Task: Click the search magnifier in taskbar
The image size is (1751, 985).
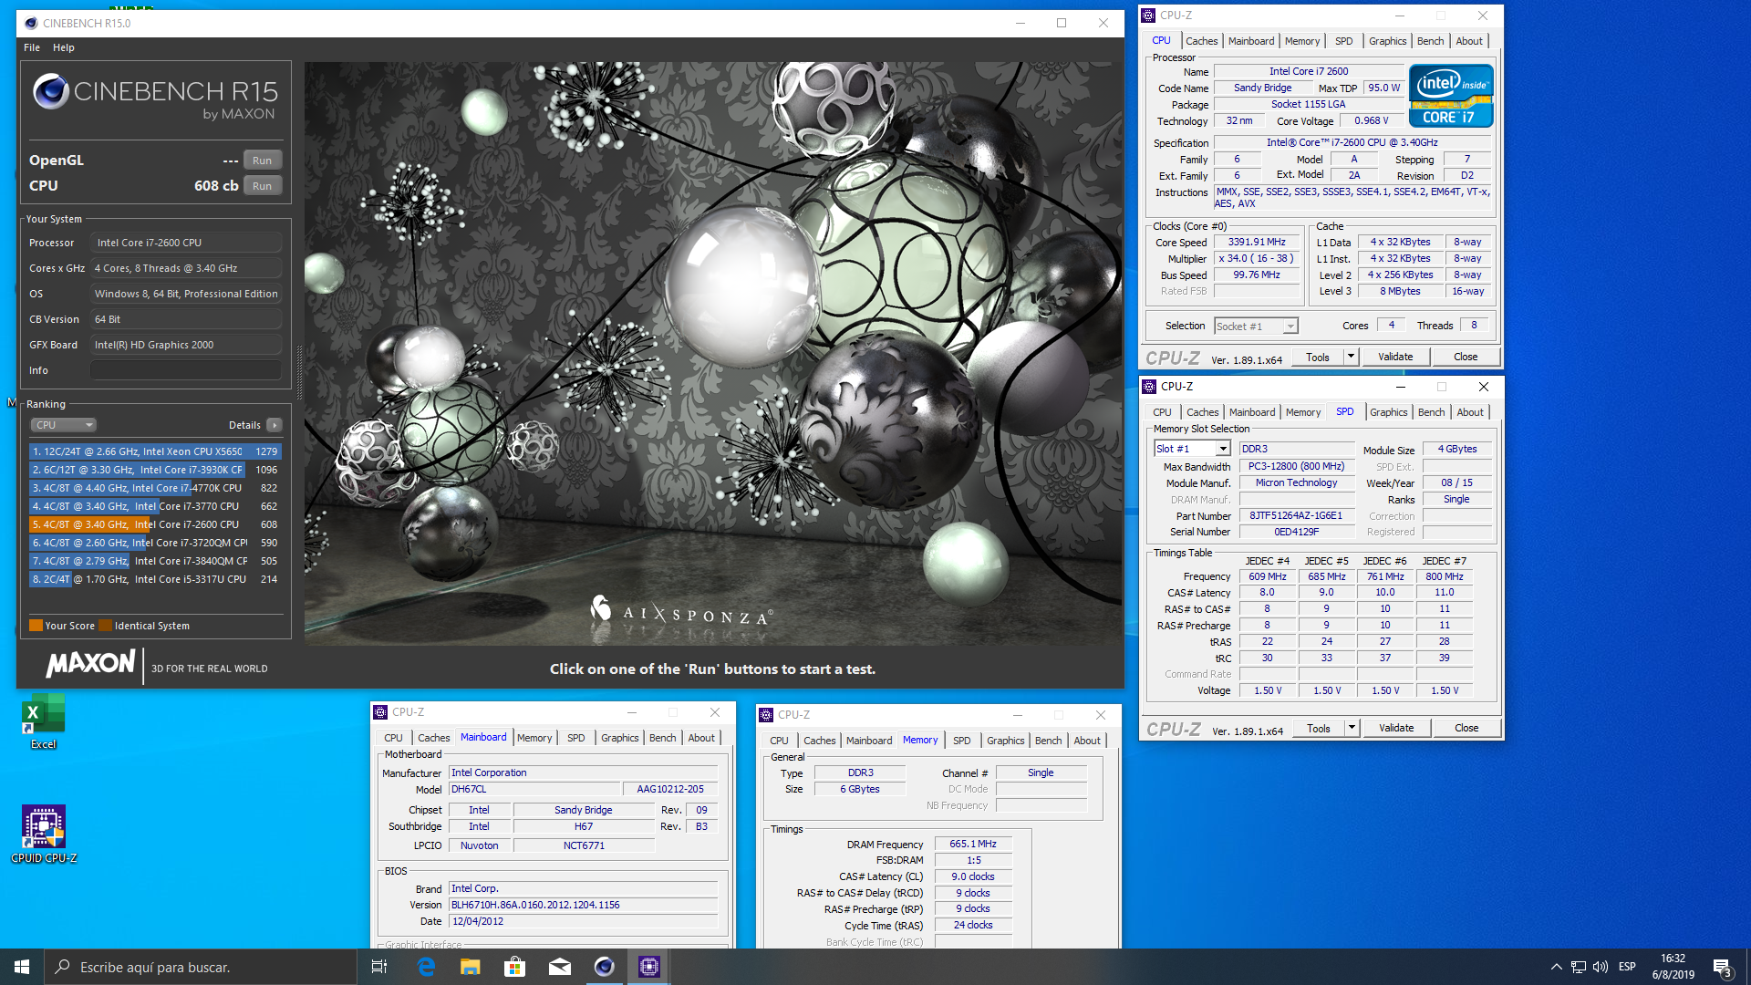Action: click(62, 967)
